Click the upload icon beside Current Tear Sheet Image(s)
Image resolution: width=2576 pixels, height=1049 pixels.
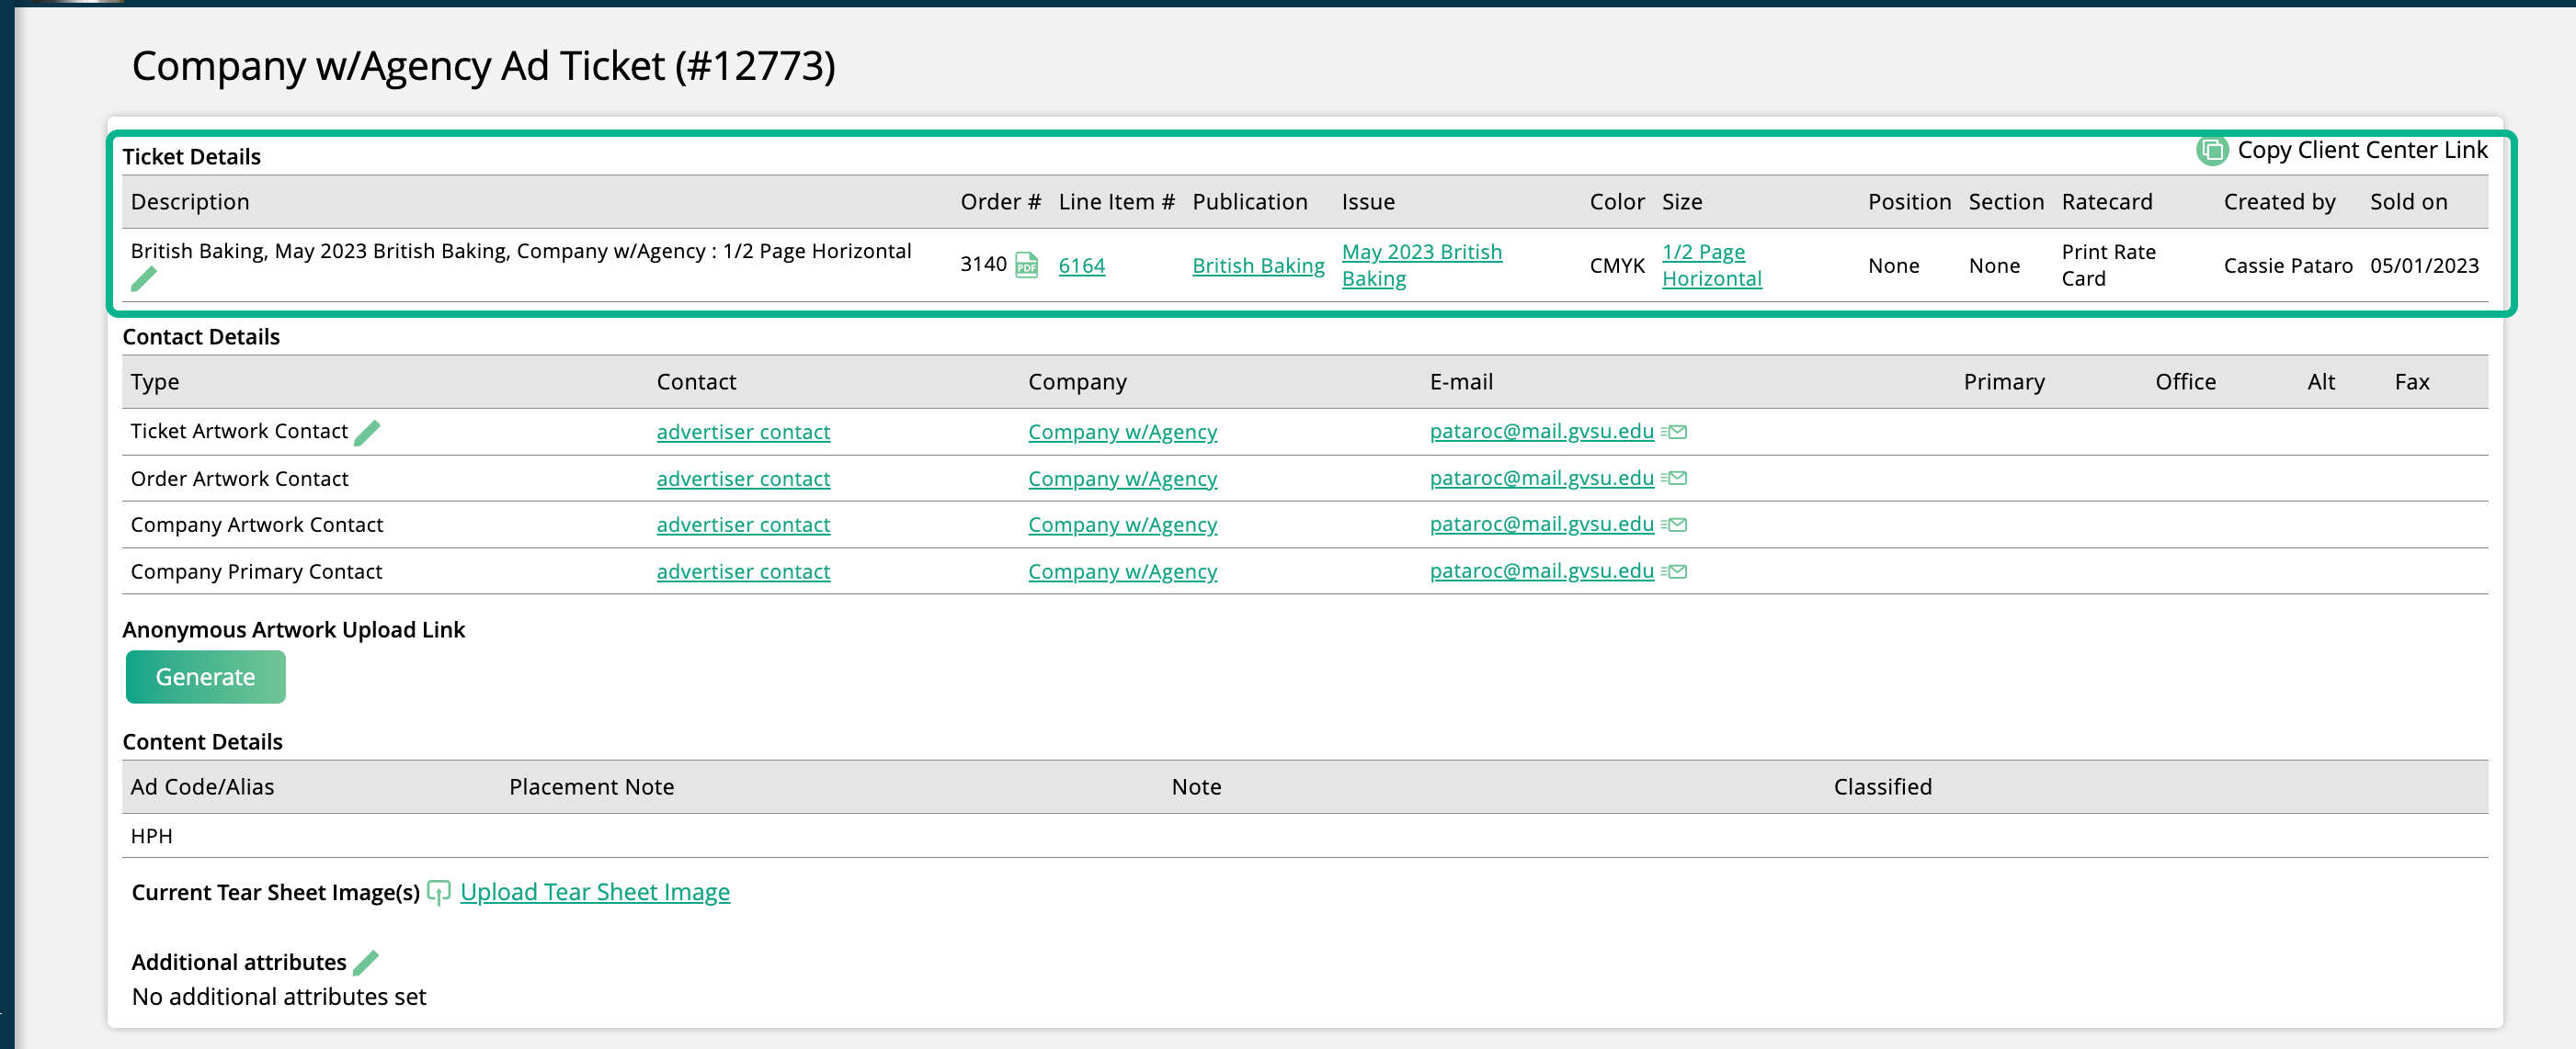(x=440, y=892)
